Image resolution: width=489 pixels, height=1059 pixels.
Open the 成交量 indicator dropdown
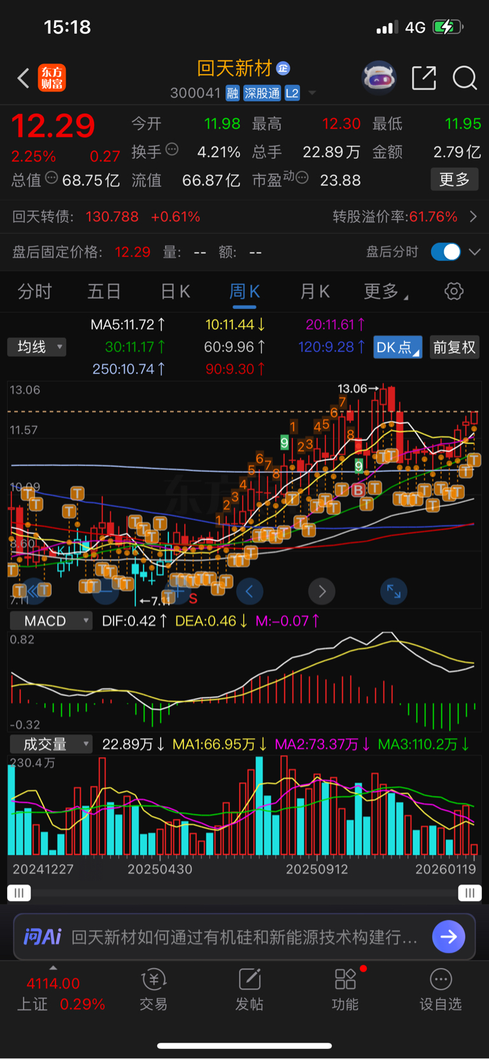(x=51, y=744)
